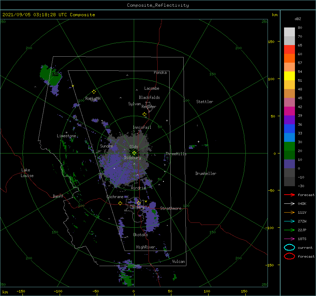Image resolution: width=316 pixels, height=296 pixels.
Task: Click the asterisk marker above Limestone
Action: [x=66, y=133]
